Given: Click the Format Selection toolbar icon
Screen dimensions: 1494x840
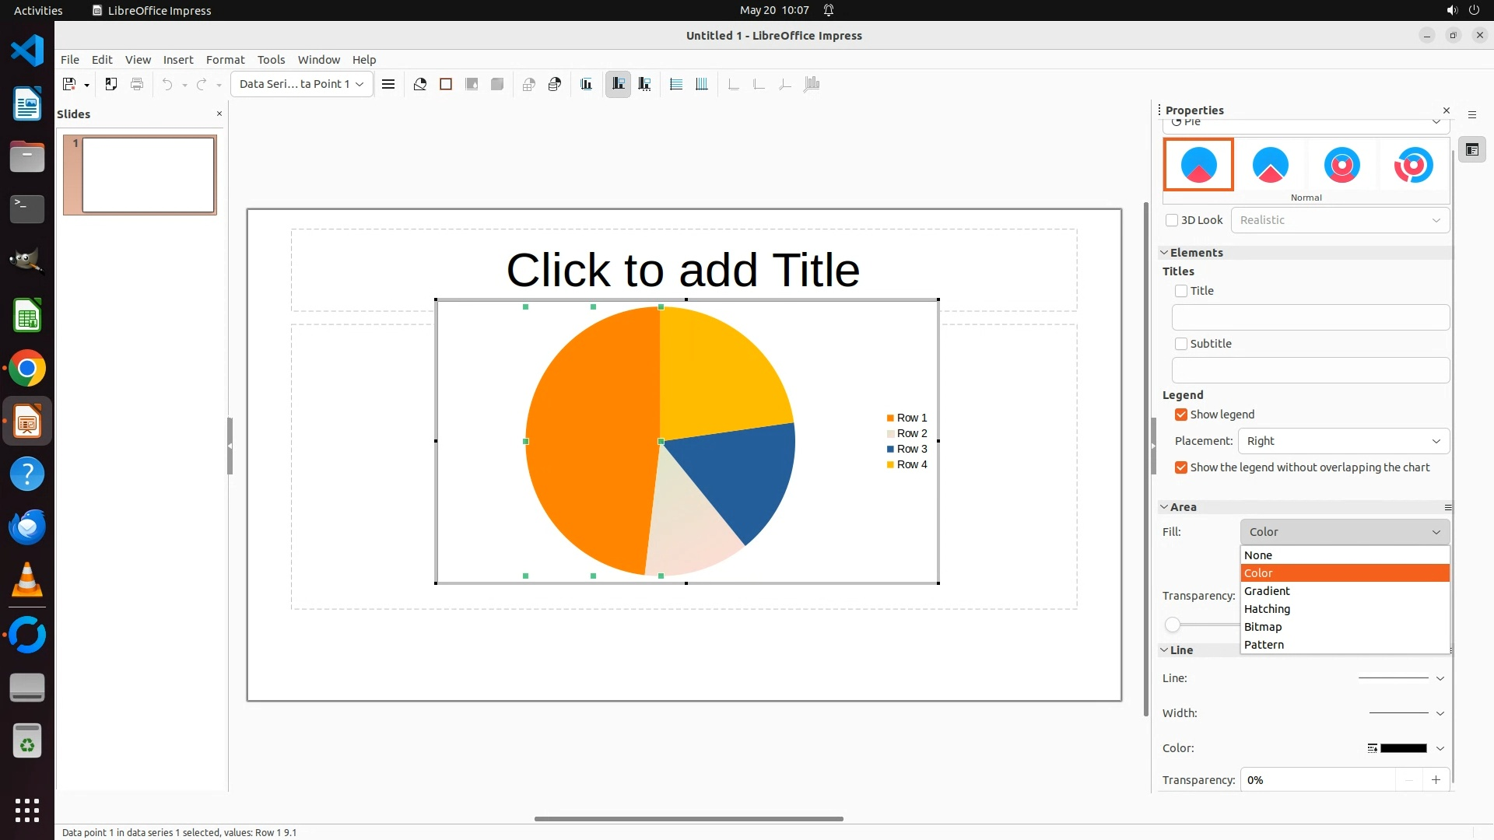Looking at the screenshot, I should point(388,84).
